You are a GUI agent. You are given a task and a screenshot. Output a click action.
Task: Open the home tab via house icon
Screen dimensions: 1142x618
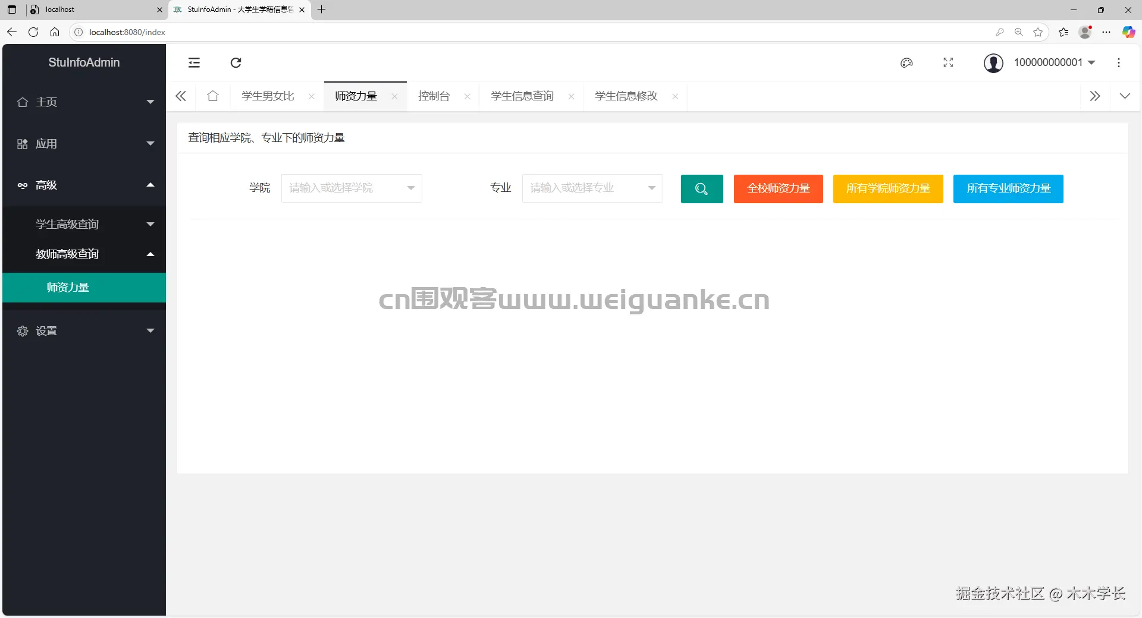(x=212, y=96)
